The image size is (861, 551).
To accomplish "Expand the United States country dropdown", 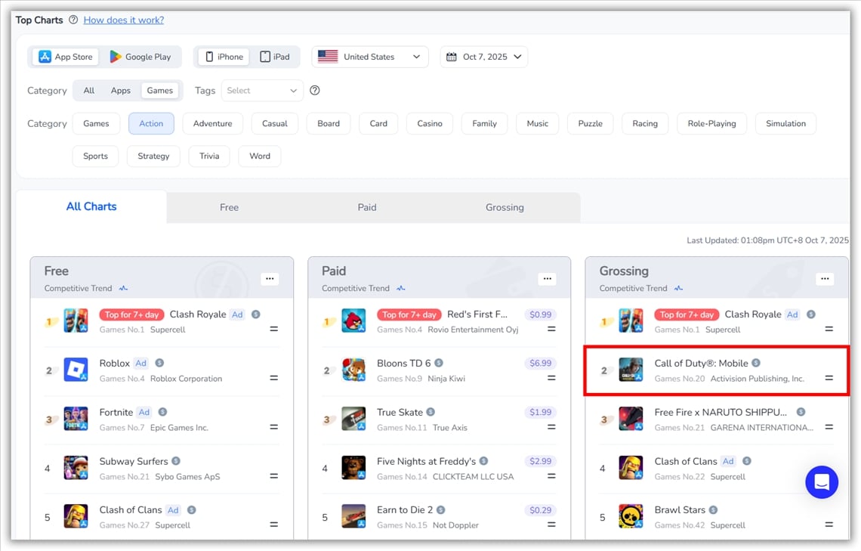I will [369, 57].
